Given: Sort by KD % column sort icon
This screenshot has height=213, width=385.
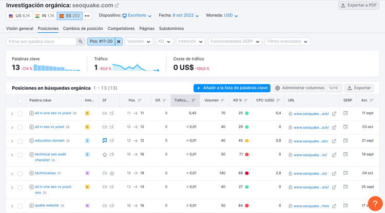Looking at the screenshot, I should click(x=246, y=101).
